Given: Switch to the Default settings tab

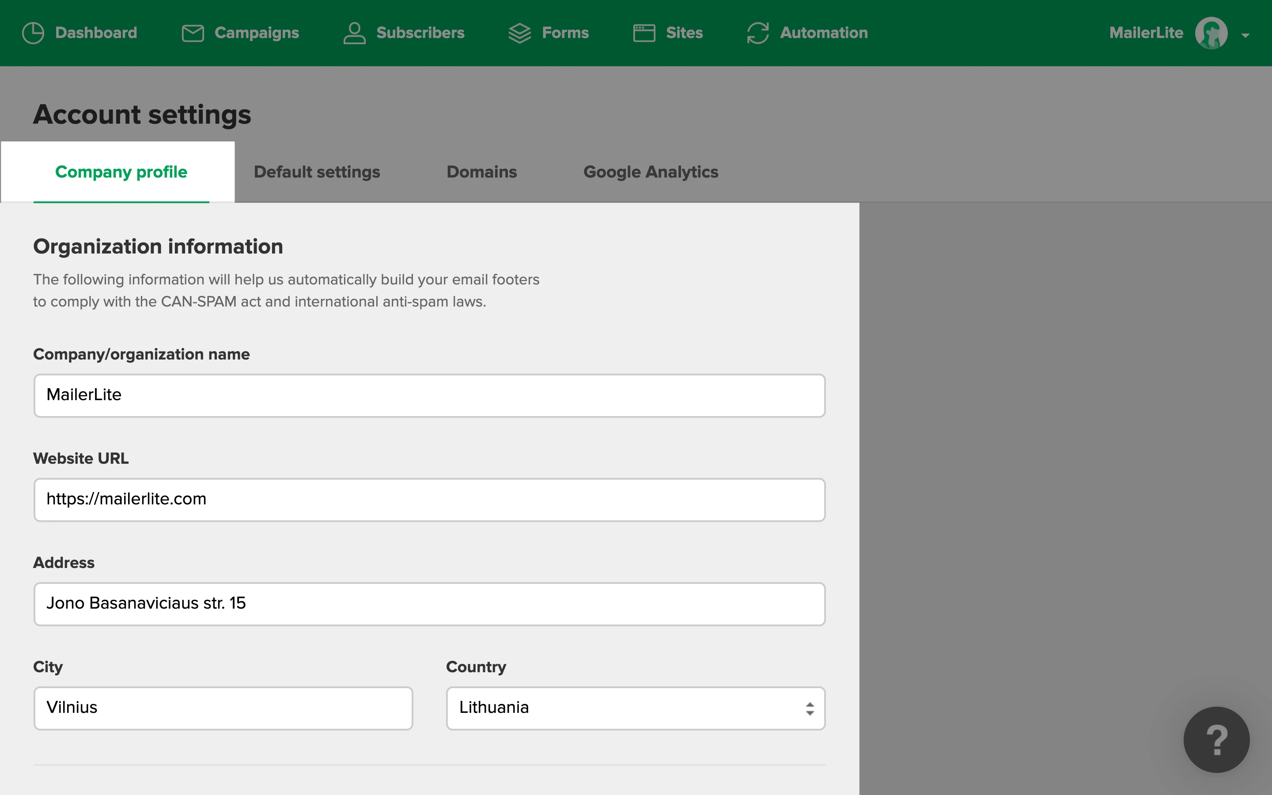Looking at the screenshot, I should (x=316, y=172).
